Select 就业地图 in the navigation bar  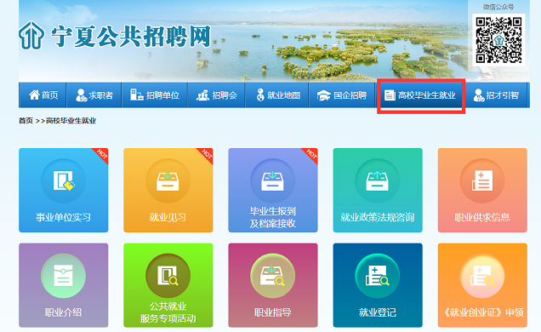(277, 94)
